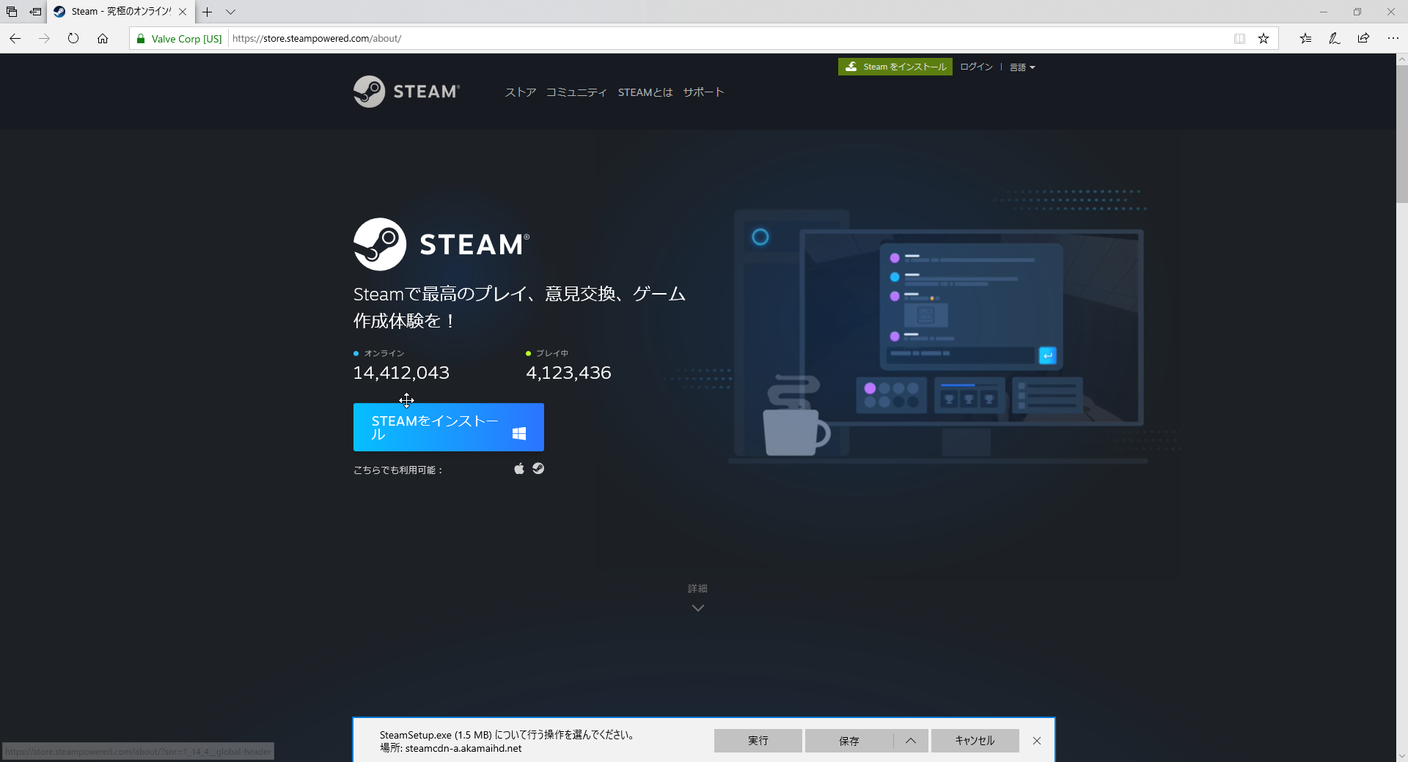Click the scrollbar down arrow
Image resolution: width=1408 pixels, height=762 pixels.
[1402, 756]
